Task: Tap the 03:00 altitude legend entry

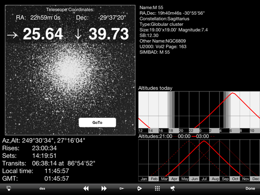Action: pos(203,136)
